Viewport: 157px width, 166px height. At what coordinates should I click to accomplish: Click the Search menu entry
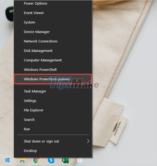click(53, 119)
